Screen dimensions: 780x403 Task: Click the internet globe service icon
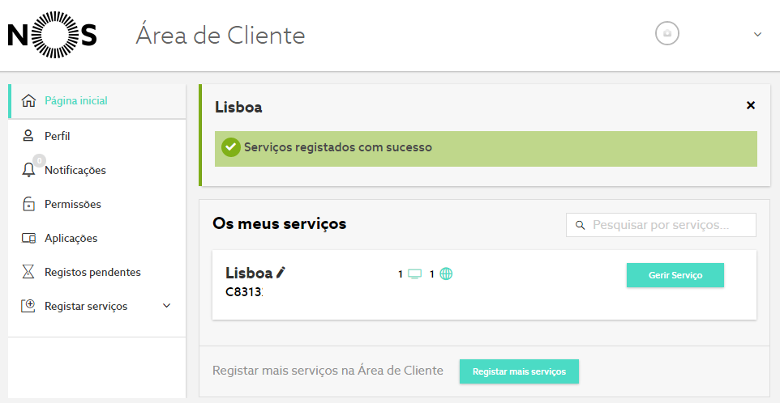click(446, 274)
